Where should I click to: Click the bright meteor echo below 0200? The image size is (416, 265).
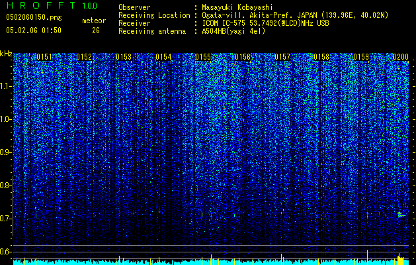coord(401,214)
